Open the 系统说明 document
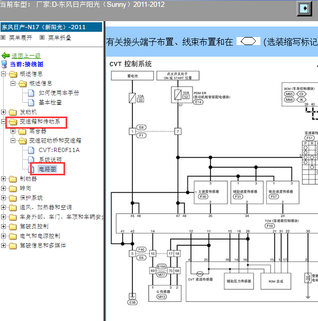318x321 pixels. pyautogui.click(x=50, y=159)
